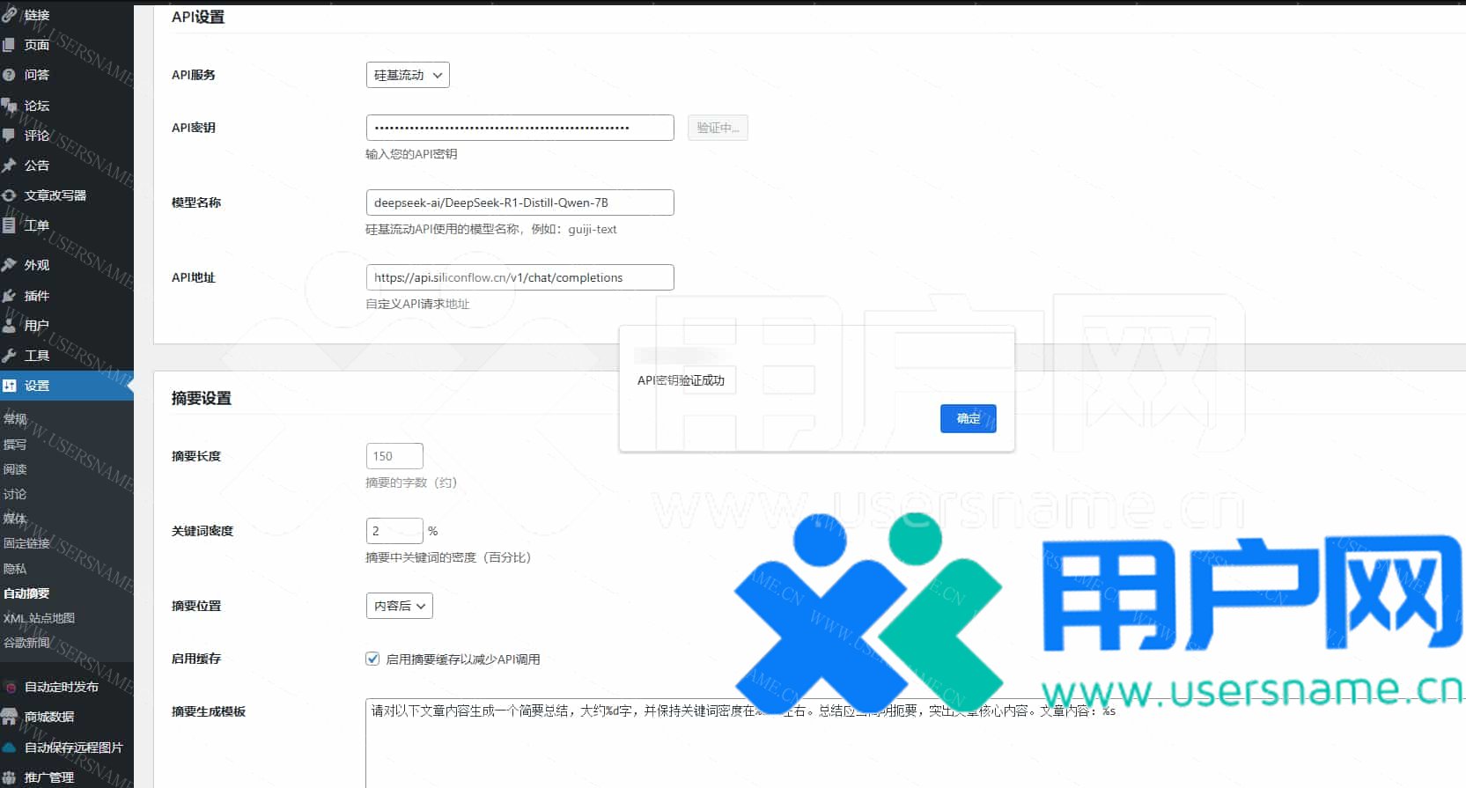
Task: Open the 自动摘要 settings submenu item
Action: click(26, 593)
